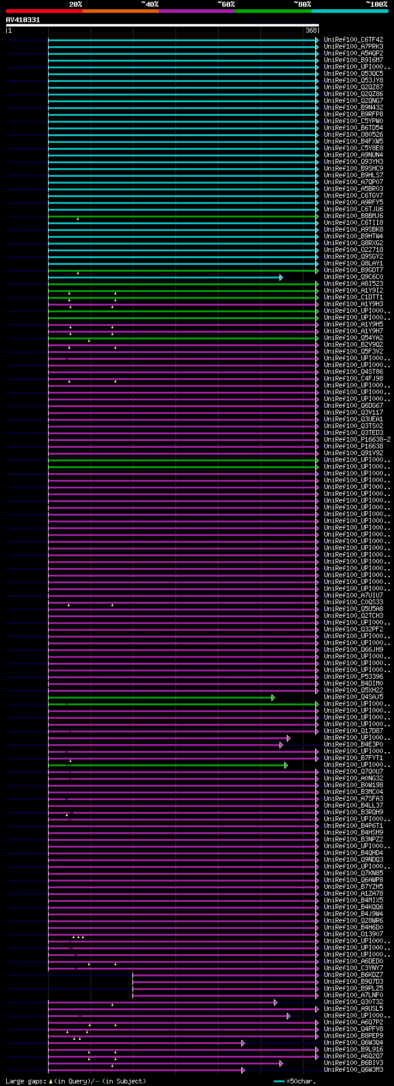Click the purple arrowhead of the Q30T32 alignment
Viewport: 394px width, 1086px height.
pos(276,1002)
